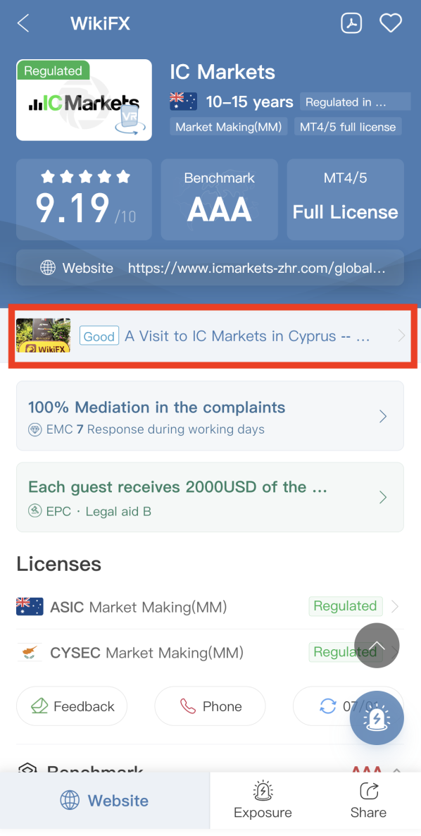Favorite IC Markets with heart icon
The width and height of the screenshot is (421, 836).
[390, 23]
